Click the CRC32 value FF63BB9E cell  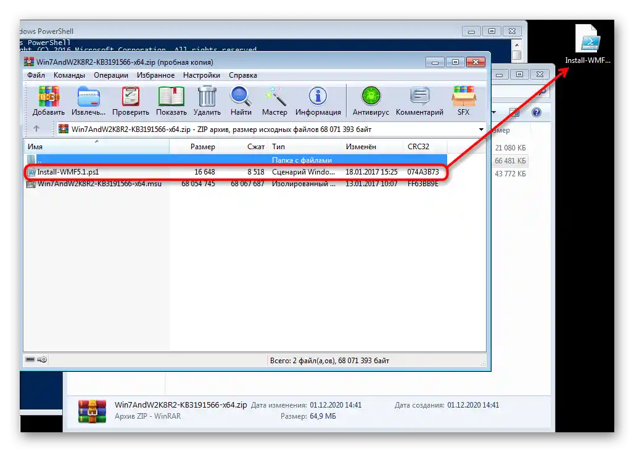click(x=423, y=184)
